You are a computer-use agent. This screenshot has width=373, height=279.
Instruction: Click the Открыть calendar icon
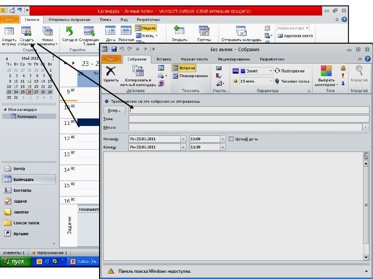coord(179,31)
